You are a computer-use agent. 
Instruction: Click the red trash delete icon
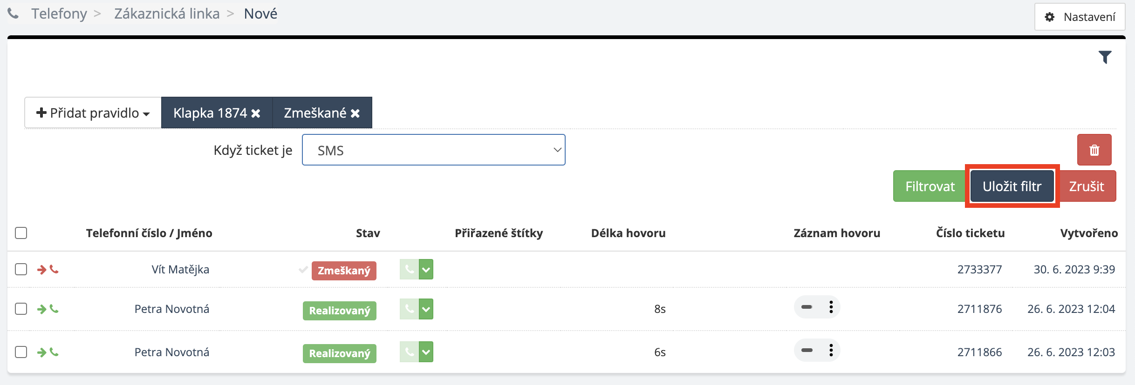[1094, 150]
